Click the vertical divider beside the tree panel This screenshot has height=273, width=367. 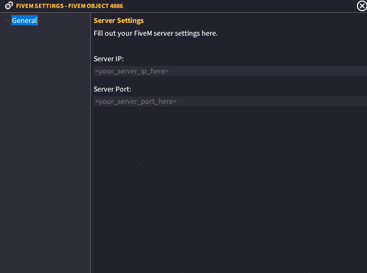pyautogui.click(x=90, y=143)
